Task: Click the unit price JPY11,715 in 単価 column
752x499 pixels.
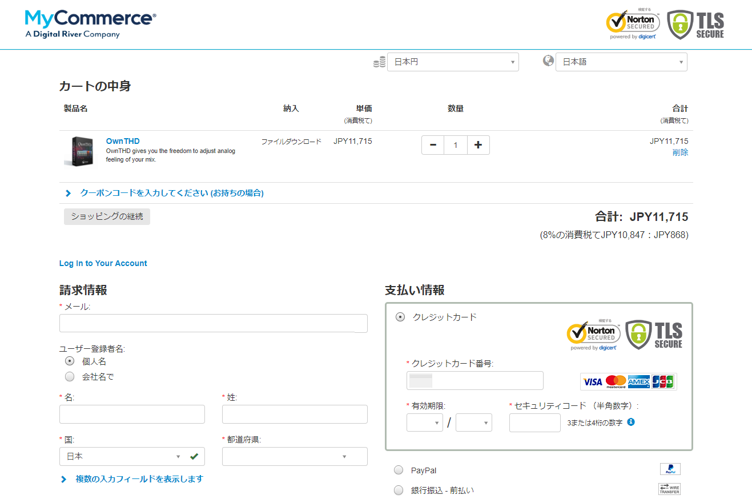Action: tap(353, 141)
